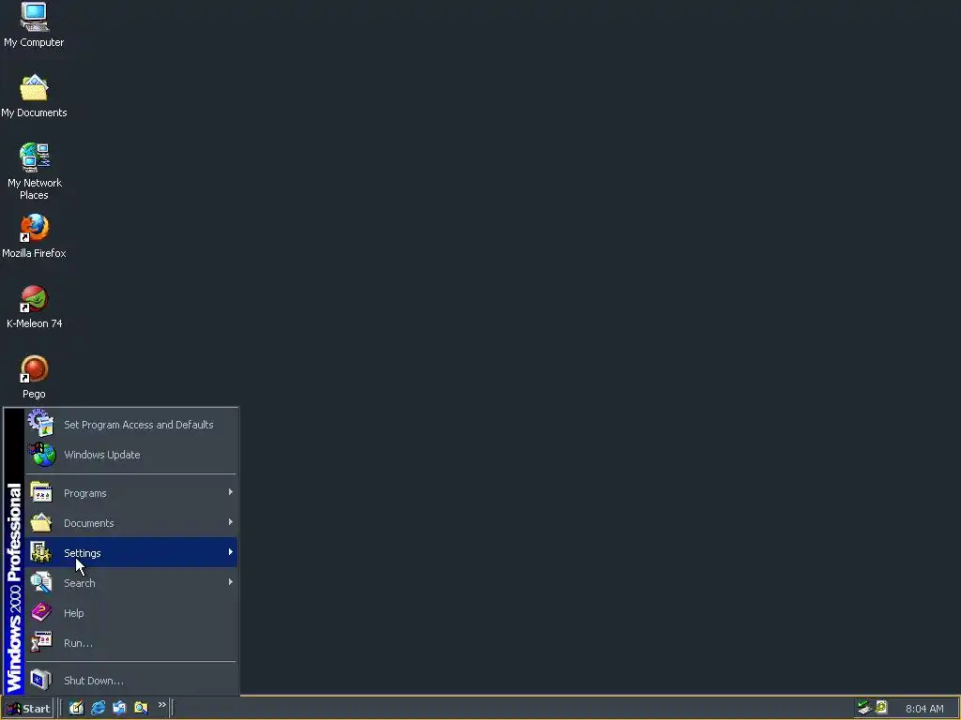
Task: Click the folder with magnifier quick launch icon
Action: pyautogui.click(x=141, y=708)
